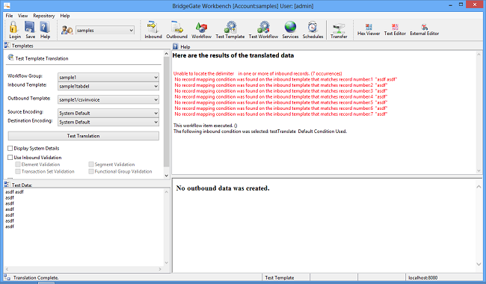This screenshot has height=284, width=486.
Task: Toggle Use Inbound Validation checkbox
Action: [10, 158]
